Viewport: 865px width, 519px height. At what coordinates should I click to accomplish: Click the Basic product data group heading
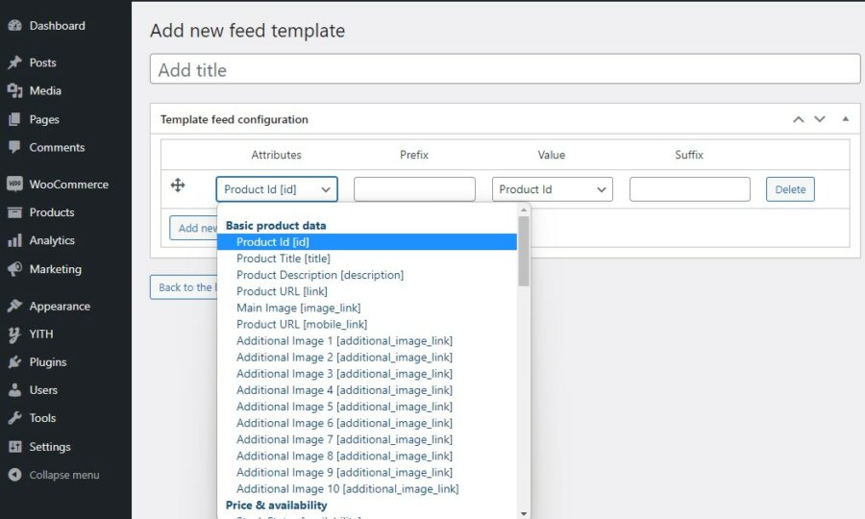[x=276, y=225]
